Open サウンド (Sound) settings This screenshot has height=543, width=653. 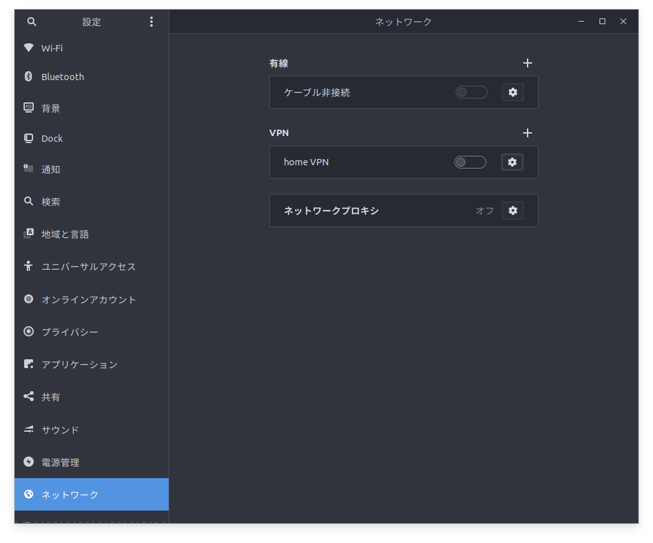tap(60, 430)
